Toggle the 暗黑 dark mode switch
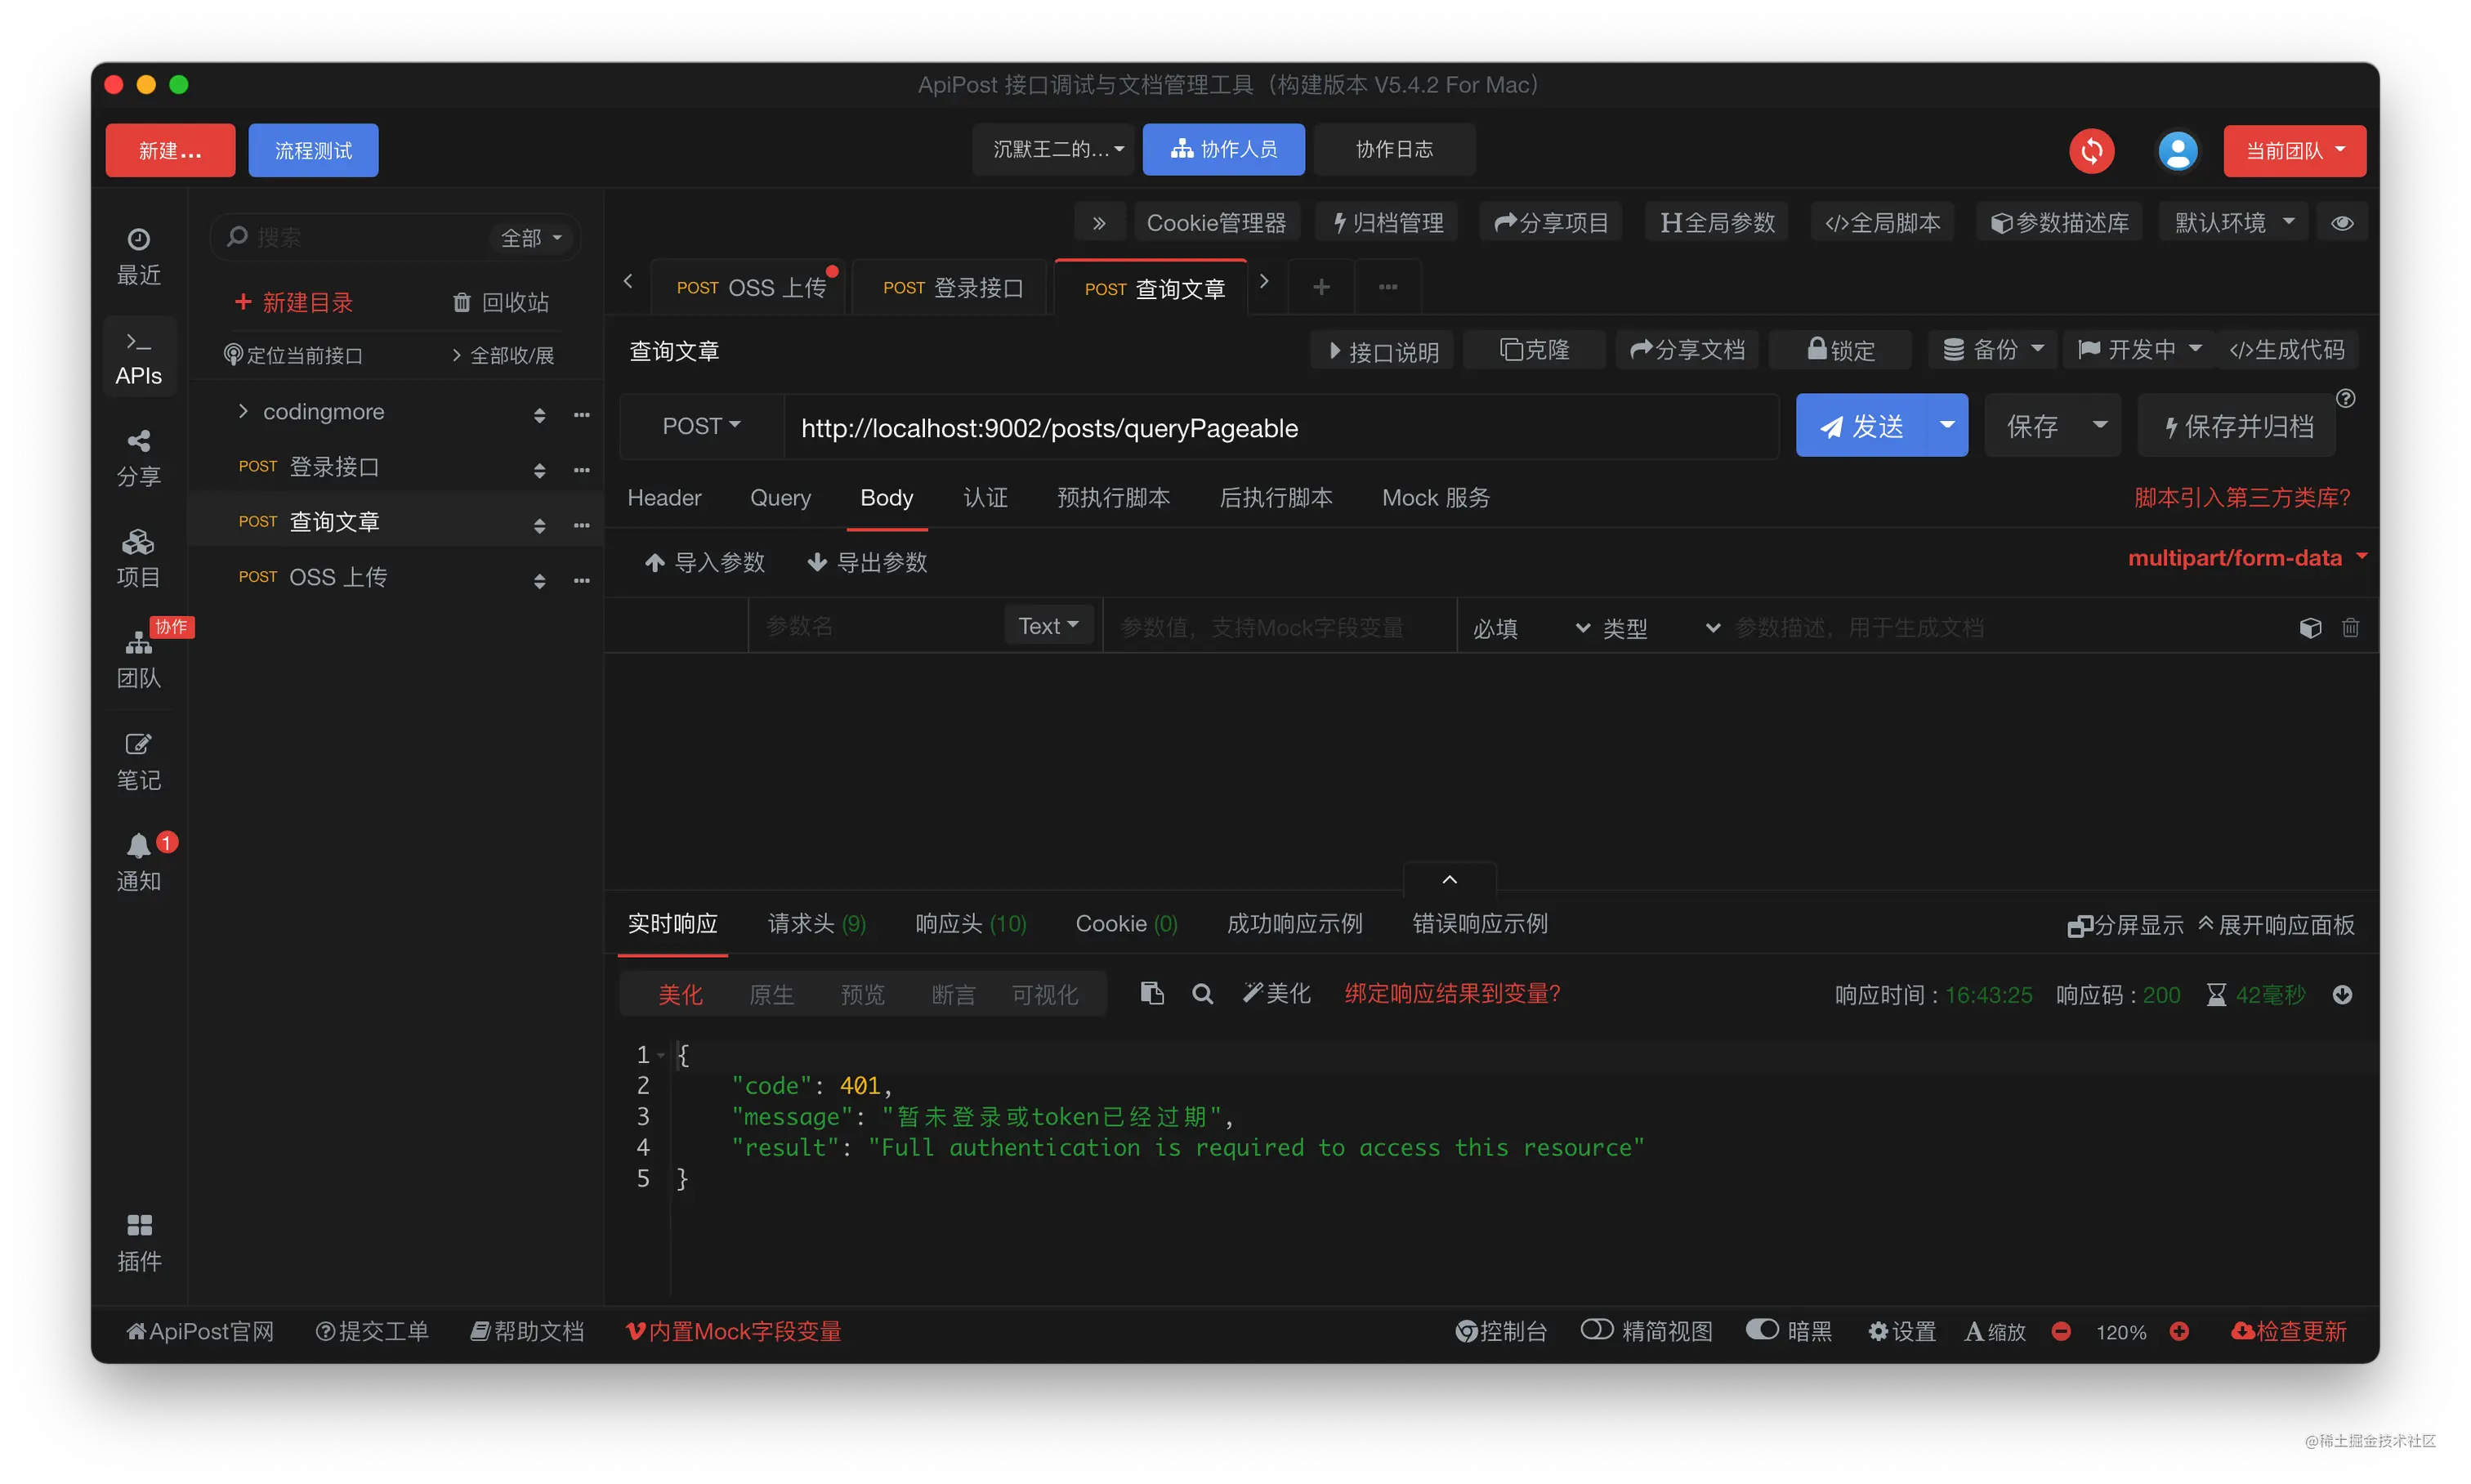The width and height of the screenshot is (2471, 1484). [x=1761, y=1329]
